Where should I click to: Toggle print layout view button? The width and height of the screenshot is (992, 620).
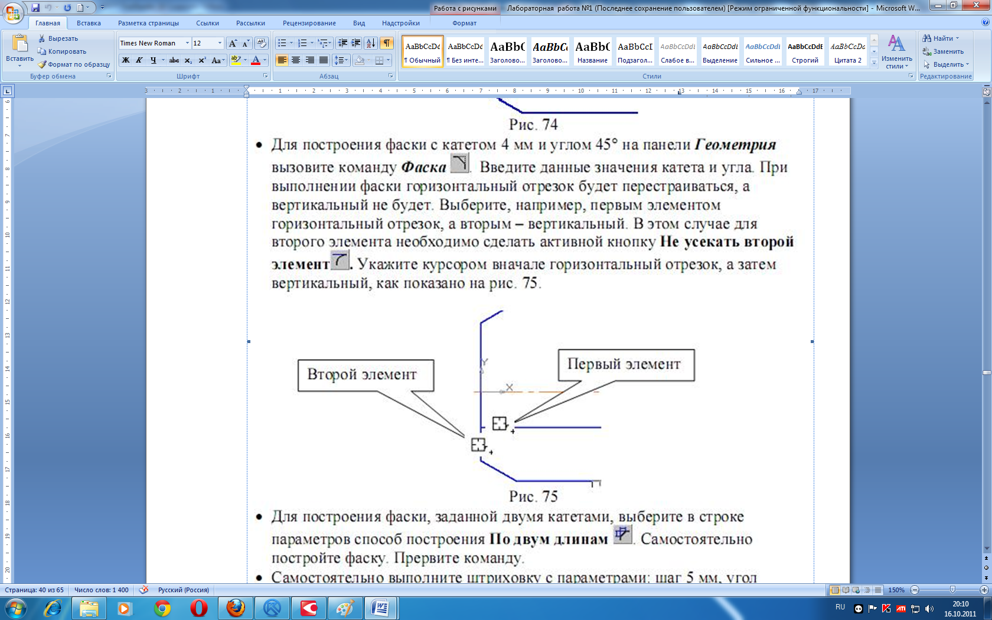point(835,590)
